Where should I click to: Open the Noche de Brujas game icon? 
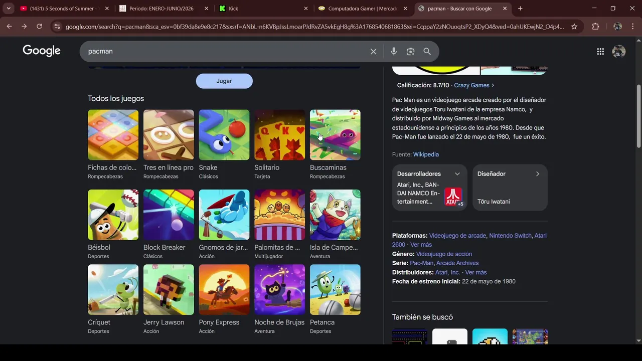(279, 290)
